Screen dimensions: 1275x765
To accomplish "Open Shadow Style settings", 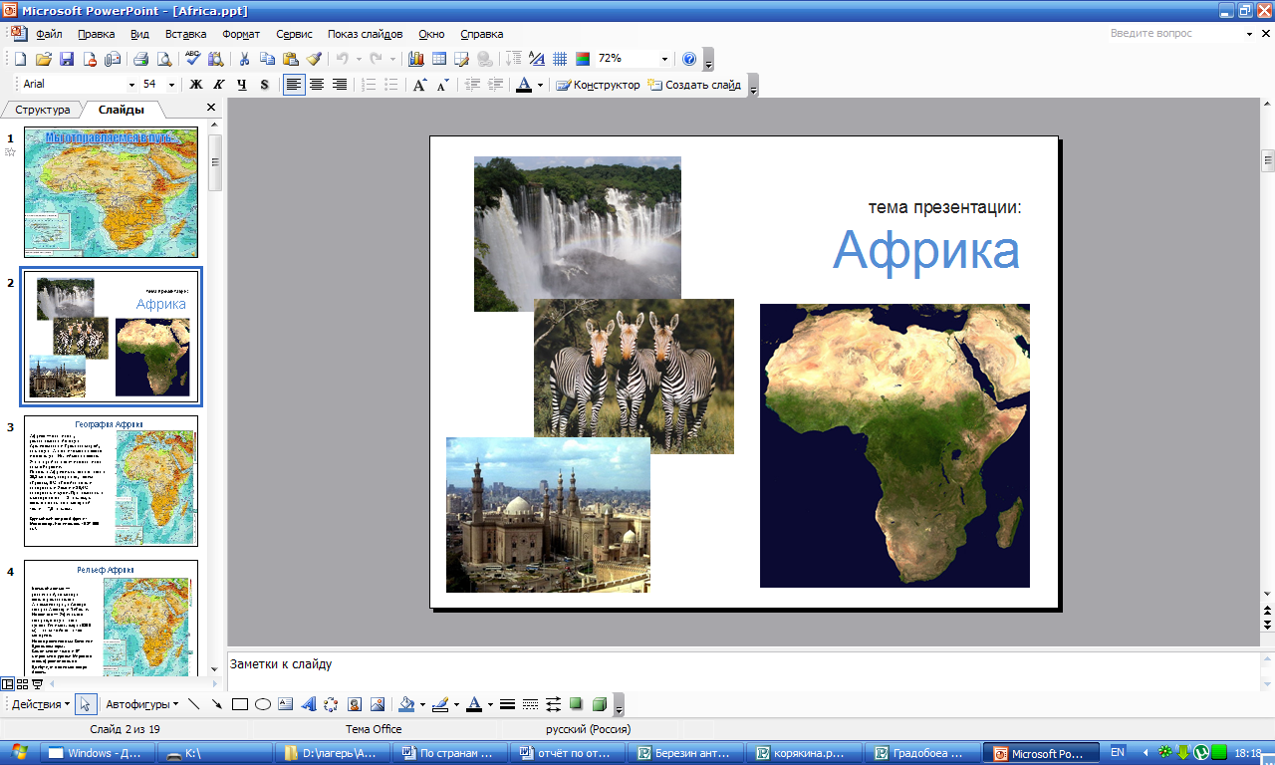I will (x=576, y=704).
